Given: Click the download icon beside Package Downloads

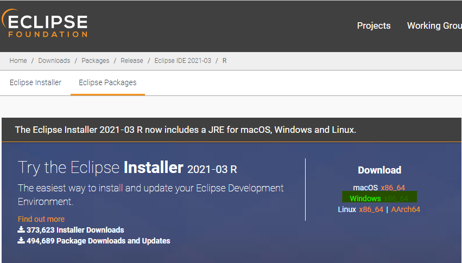Looking at the screenshot, I should [21, 241].
